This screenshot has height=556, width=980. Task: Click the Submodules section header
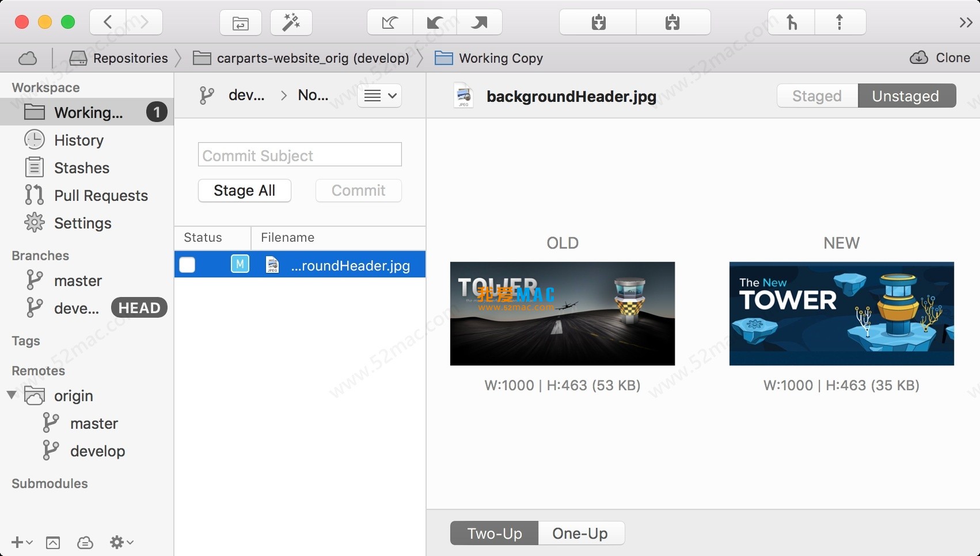pyautogui.click(x=50, y=483)
